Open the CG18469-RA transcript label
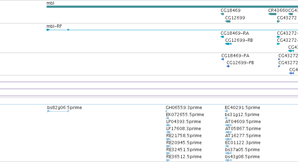298x162 pixels. click(235, 33)
